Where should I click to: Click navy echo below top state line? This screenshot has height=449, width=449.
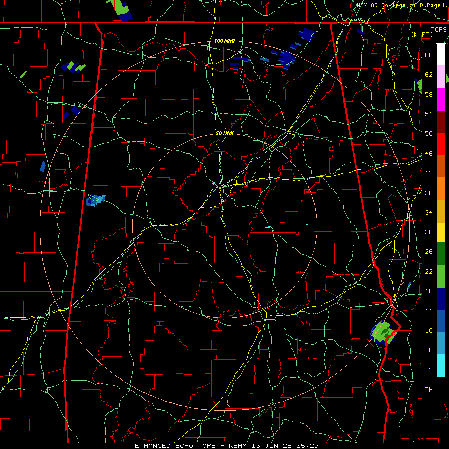coord(307,34)
